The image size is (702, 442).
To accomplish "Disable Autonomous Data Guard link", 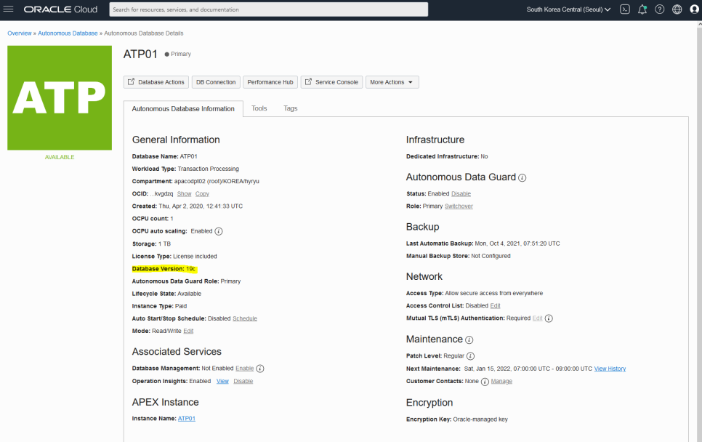I will (x=461, y=194).
